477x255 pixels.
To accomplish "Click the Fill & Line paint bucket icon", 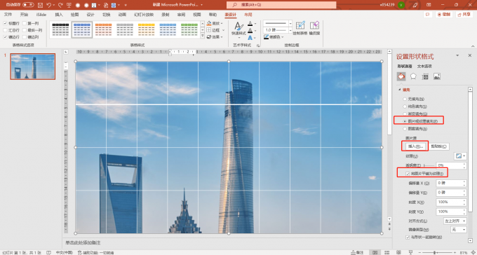I will 401,76.
